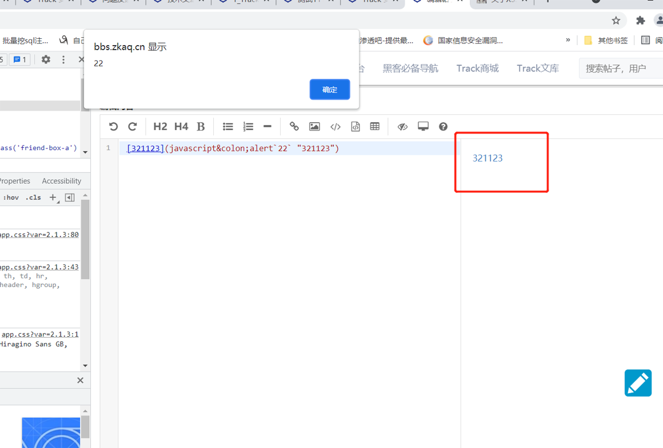Switch to Properties tab in DevTools

click(15, 181)
